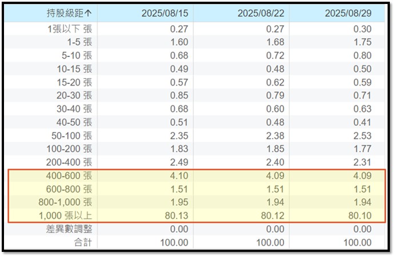
Task: Click the 0.59 value in 15-20 張 row
Action: (362, 83)
